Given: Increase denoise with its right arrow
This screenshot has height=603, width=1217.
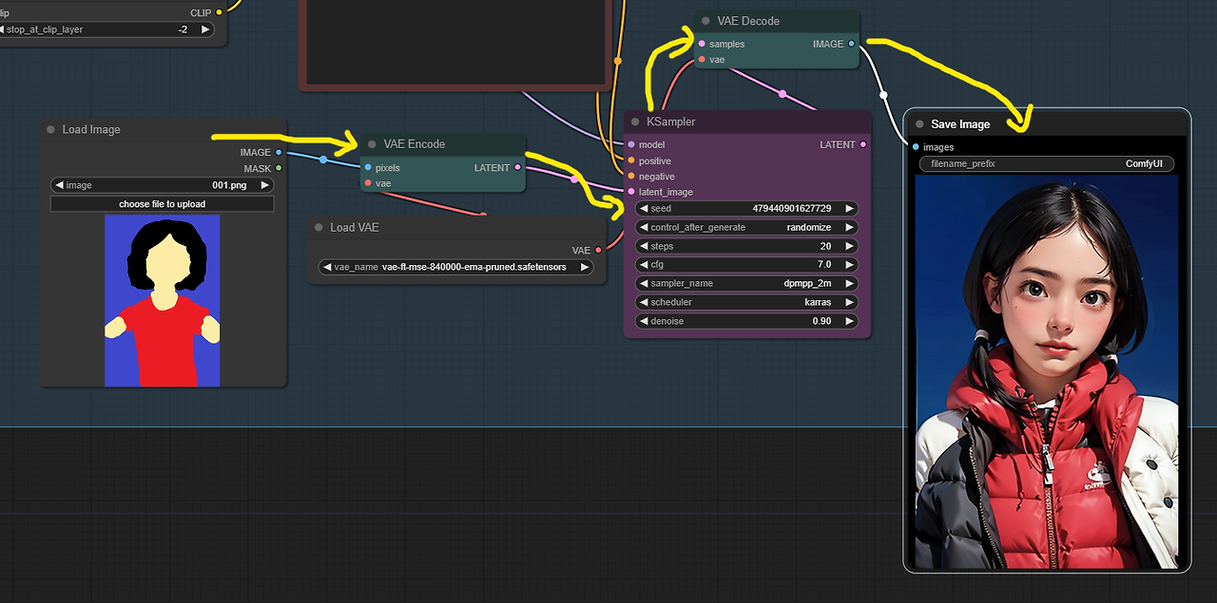Looking at the screenshot, I should (x=849, y=321).
